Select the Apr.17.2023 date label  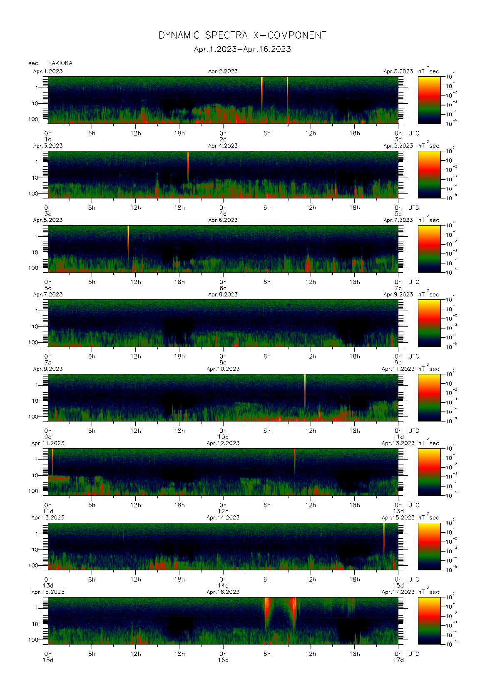click(x=398, y=592)
